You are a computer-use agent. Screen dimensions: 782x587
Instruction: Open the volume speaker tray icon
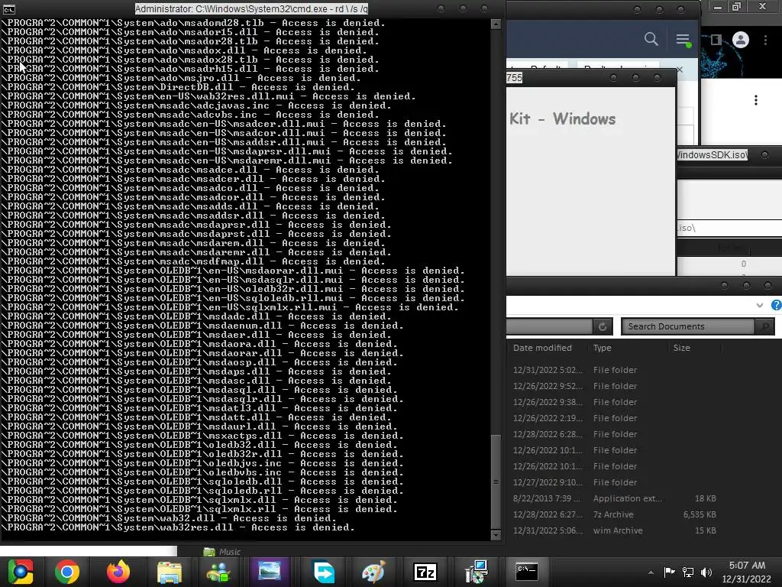706,572
